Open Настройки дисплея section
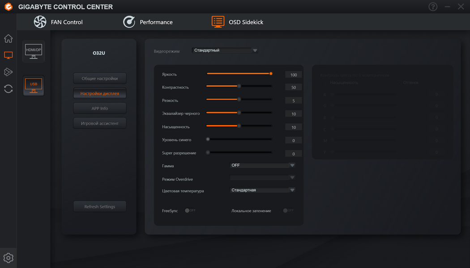470x268 pixels. point(100,93)
